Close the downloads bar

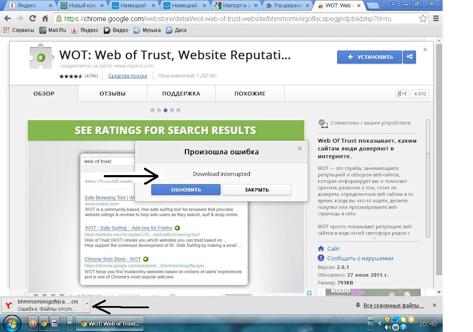coord(435,305)
